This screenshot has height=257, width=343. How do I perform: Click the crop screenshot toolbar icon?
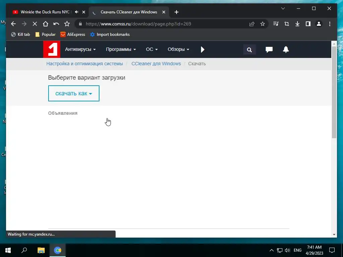pos(287,24)
